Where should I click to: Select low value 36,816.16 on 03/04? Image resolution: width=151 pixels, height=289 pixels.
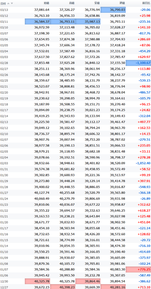(92, 51)
